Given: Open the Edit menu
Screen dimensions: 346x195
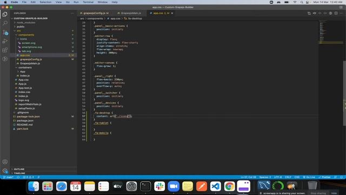Looking at the screenshot, I should coord(33,2).
